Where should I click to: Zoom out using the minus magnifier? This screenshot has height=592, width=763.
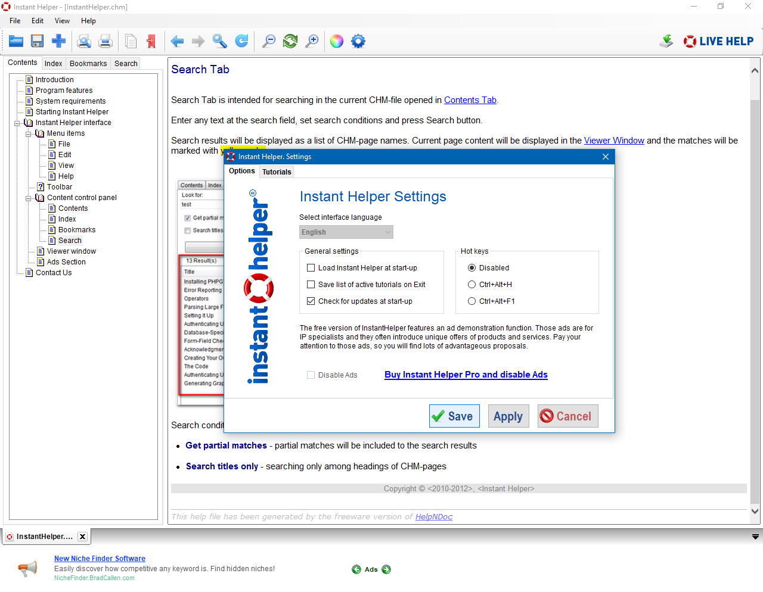tap(269, 41)
